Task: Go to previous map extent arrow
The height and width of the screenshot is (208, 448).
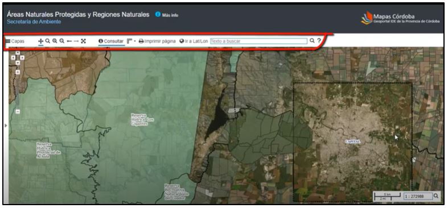Action: coord(69,41)
